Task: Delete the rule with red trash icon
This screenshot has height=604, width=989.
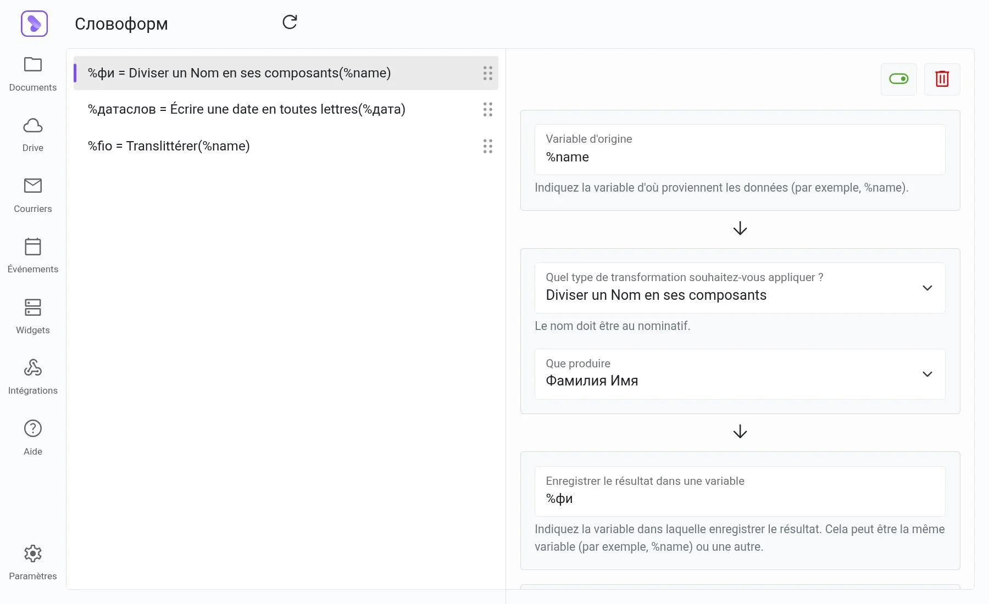Action: click(942, 79)
